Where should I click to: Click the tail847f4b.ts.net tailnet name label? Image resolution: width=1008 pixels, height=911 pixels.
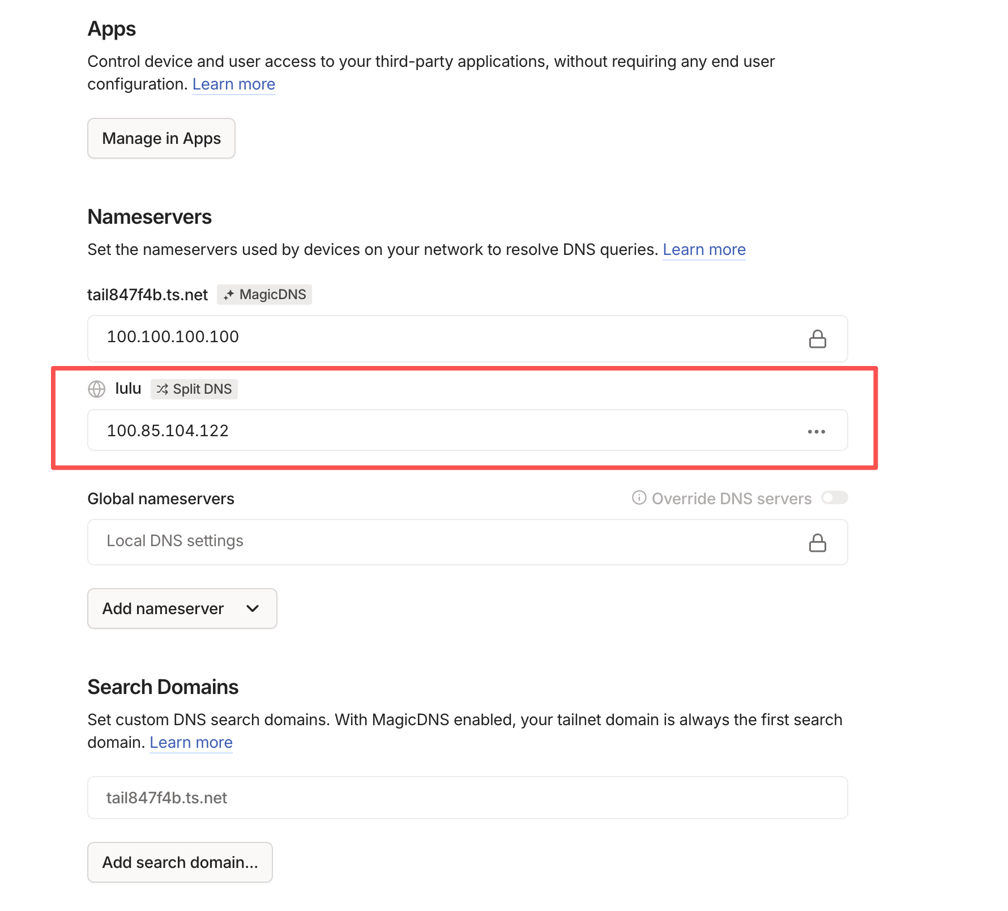click(x=148, y=295)
